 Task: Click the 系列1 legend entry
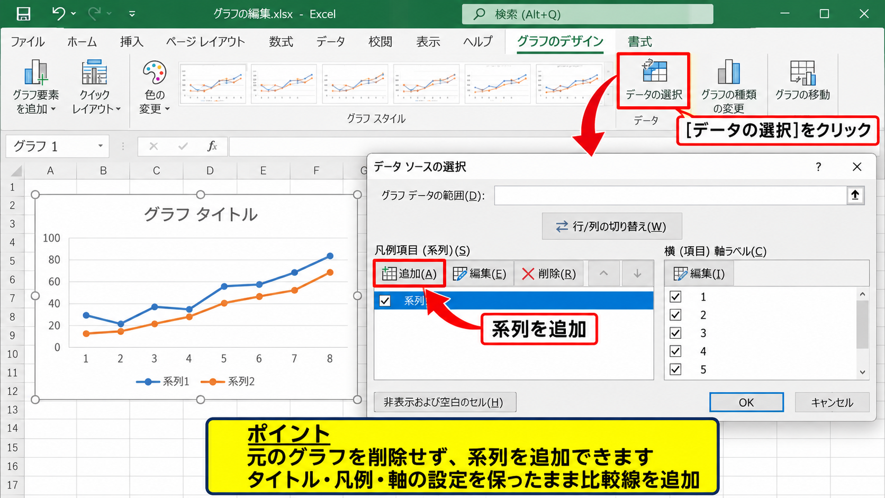[x=162, y=382]
